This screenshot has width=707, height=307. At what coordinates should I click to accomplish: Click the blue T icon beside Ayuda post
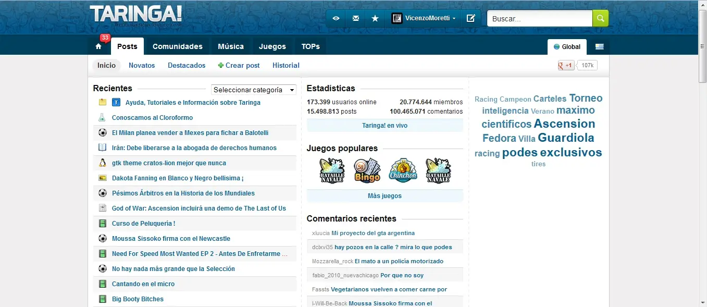coord(117,102)
